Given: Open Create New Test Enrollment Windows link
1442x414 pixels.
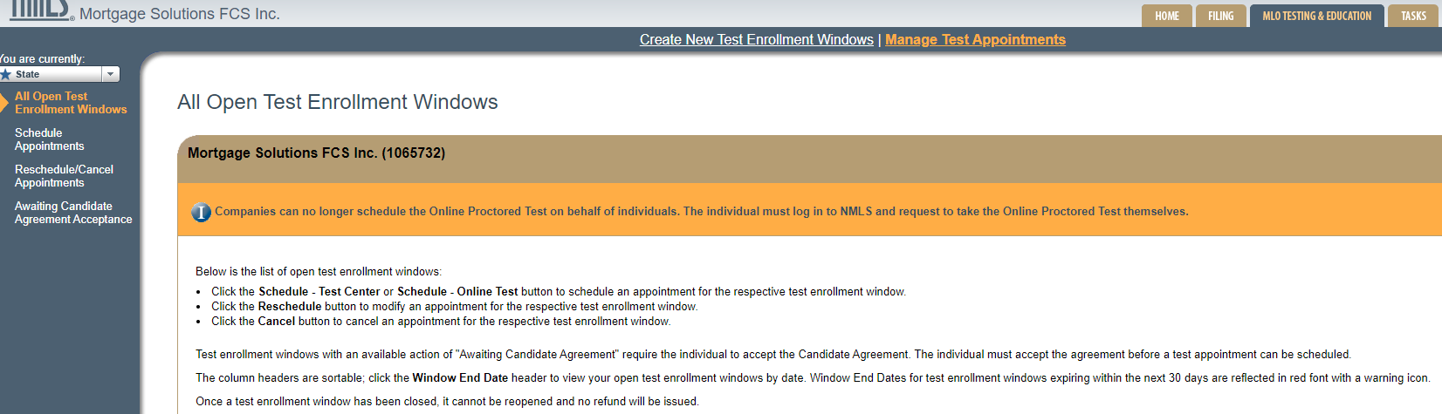Looking at the screenshot, I should pos(756,39).
